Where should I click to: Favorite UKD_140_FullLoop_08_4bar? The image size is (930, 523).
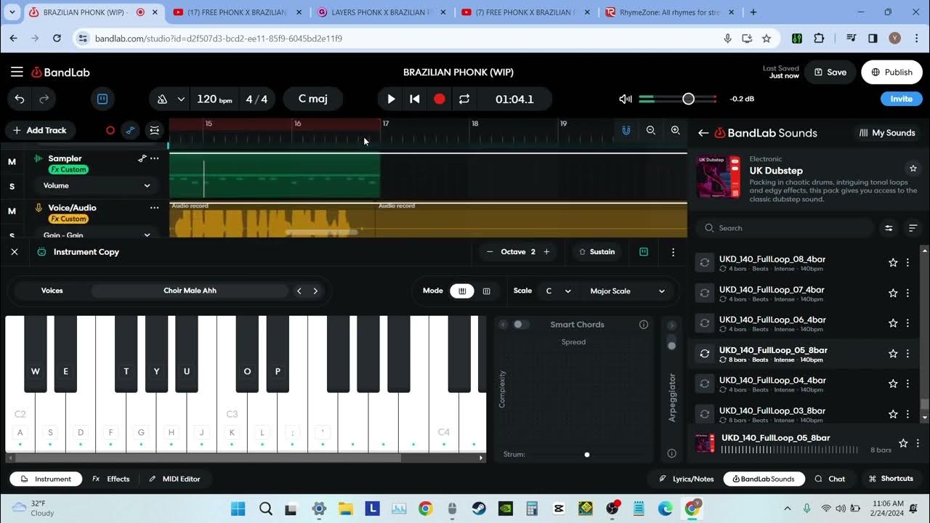click(x=893, y=263)
